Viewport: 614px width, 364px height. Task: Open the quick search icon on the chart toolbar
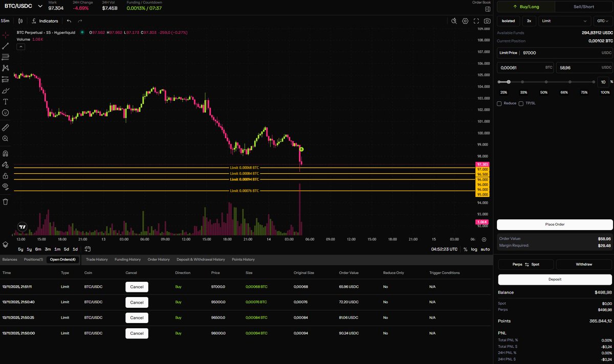click(x=454, y=21)
